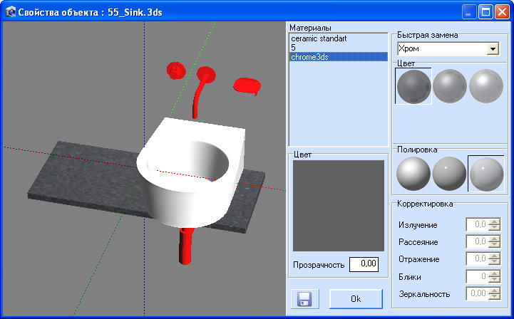Image resolution: width=514 pixels, height=319 pixels.
Task: Decrease the Рассеяние spinner value
Action: pos(494,246)
